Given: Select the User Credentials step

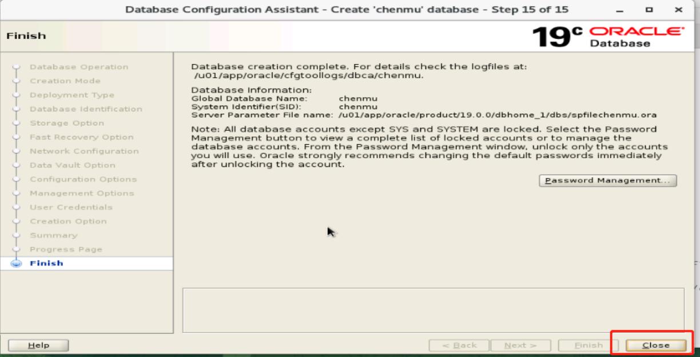Looking at the screenshot, I should coord(71,207).
